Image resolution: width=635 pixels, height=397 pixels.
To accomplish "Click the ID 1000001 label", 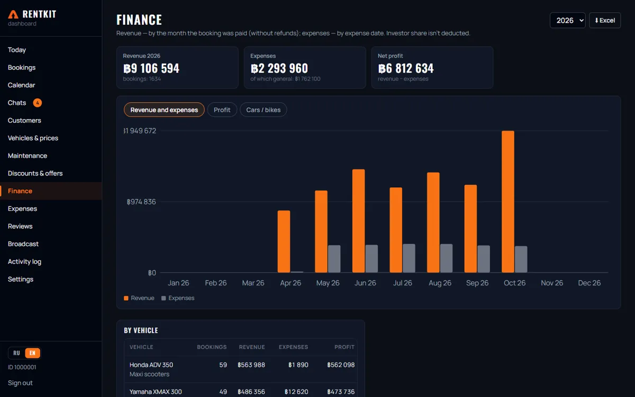I will (22, 367).
